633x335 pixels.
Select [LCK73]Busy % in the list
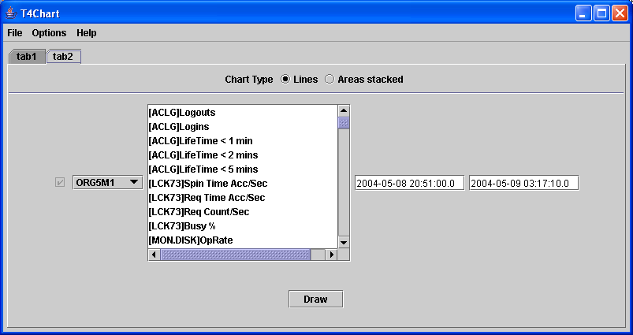[x=182, y=225]
